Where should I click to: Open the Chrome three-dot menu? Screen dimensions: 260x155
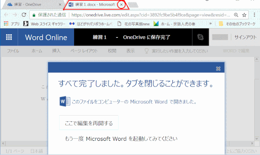pos(254,15)
